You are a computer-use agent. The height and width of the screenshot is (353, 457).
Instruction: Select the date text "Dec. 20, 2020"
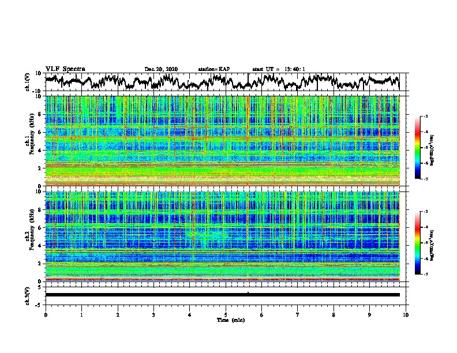pos(161,69)
